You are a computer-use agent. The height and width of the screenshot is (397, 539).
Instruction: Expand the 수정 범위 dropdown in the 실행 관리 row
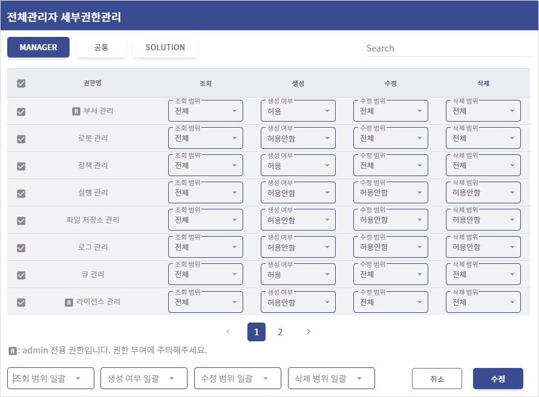pos(390,192)
